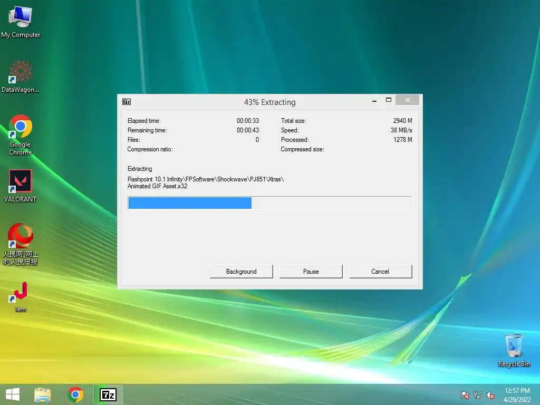Image resolution: width=540 pixels, height=405 pixels.
Task: Click the '43% Extracting' title text
Action: coord(269,102)
